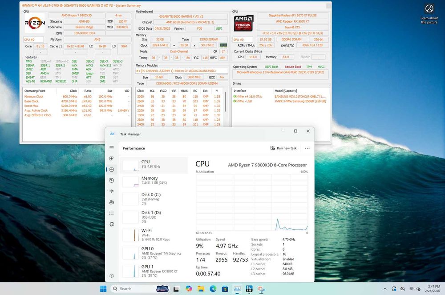The height and width of the screenshot is (295, 445).
Task: Open clock and date in taskbar
Action: click(x=432, y=289)
